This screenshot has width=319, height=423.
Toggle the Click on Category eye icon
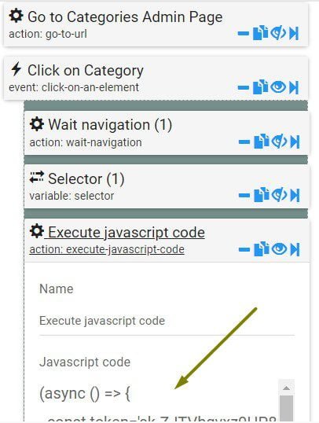point(278,86)
